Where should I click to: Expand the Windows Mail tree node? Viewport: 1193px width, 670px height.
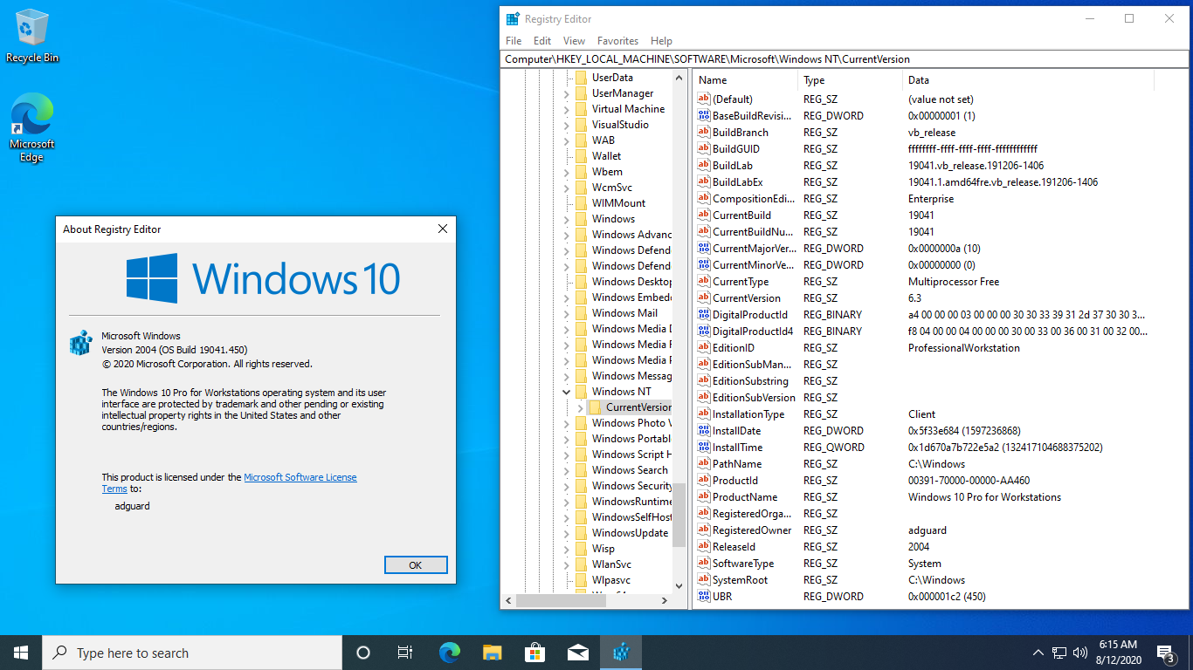click(566, 313)
